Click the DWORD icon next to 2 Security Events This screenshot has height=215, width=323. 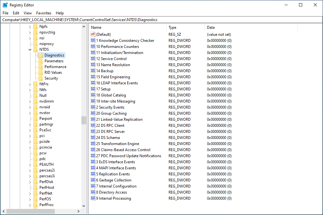coord(93,107)
